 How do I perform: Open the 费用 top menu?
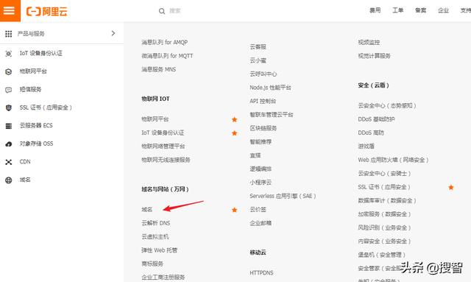(x=375, y=10)
